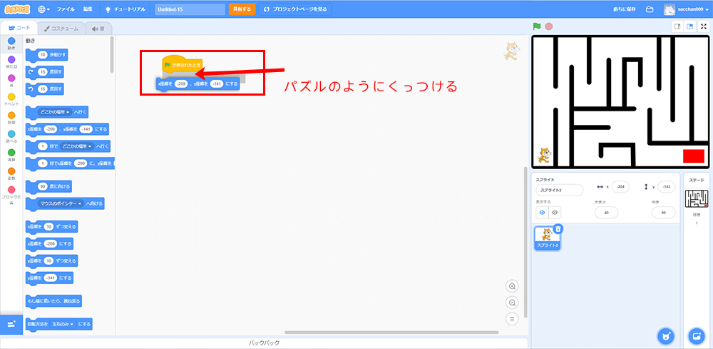Switch to the small stage layout
Screen dimensions: 713x349
[x=677, y=26]
